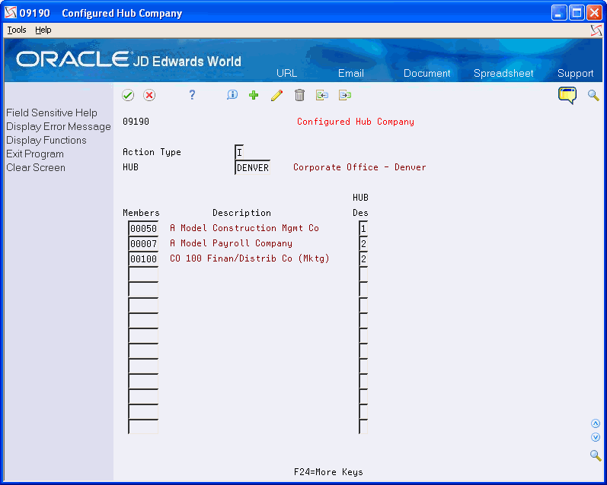Click the title bar application icon
Image resolution: width=607 pixels, height=485 pixels.
(x=11, y=13)
